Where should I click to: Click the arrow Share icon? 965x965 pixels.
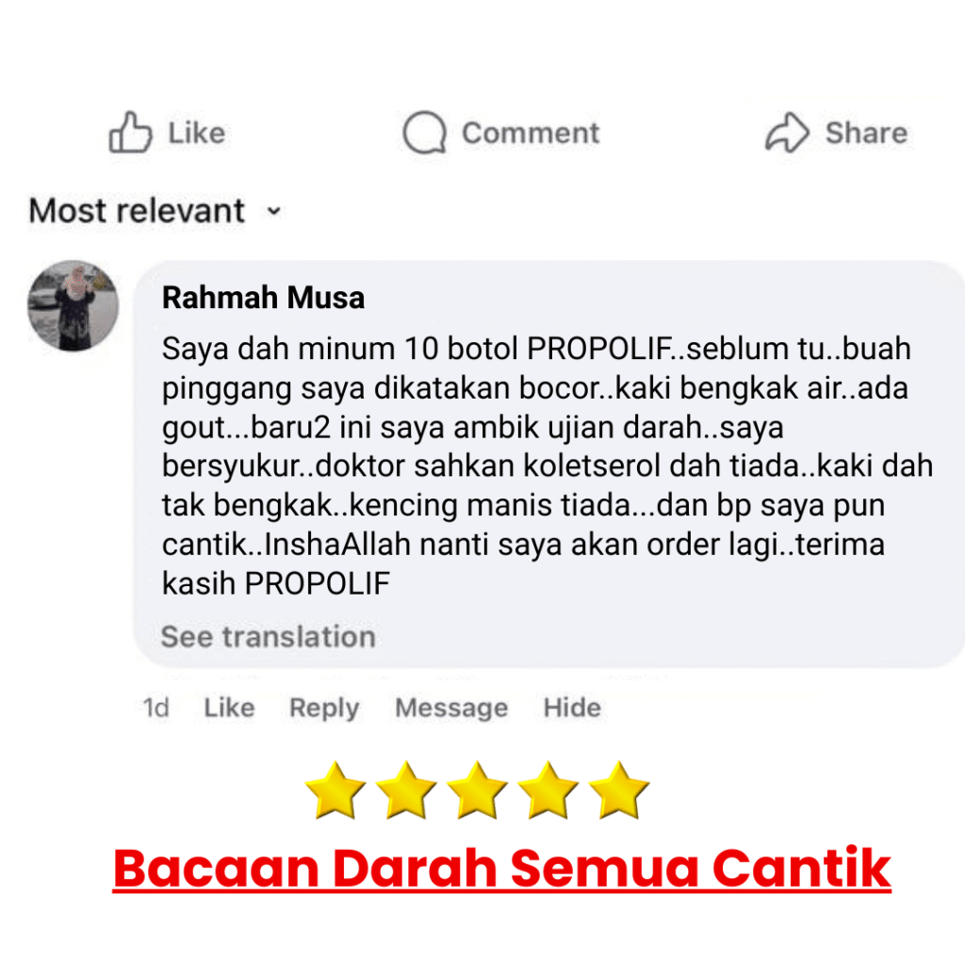787,132
